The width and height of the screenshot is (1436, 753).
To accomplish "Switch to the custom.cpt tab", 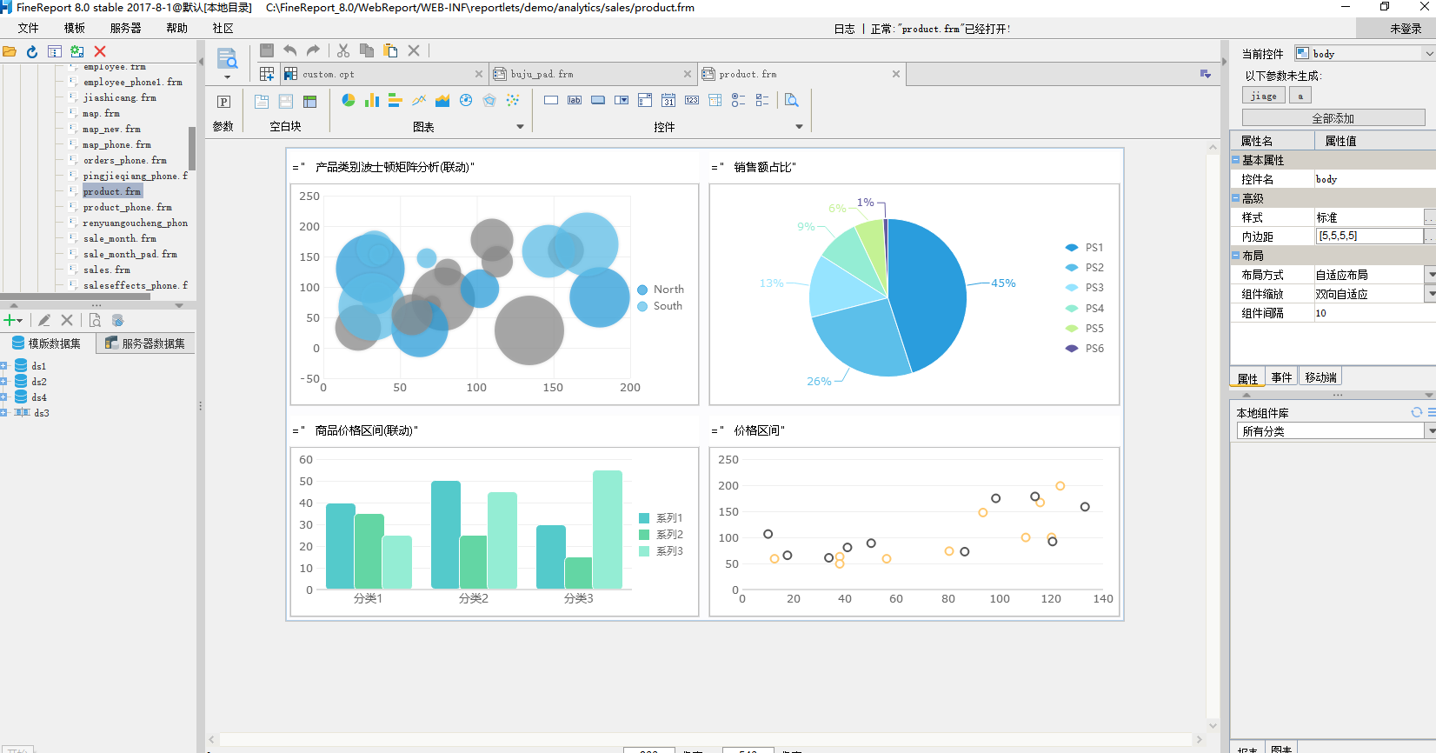I will [382, 74].
